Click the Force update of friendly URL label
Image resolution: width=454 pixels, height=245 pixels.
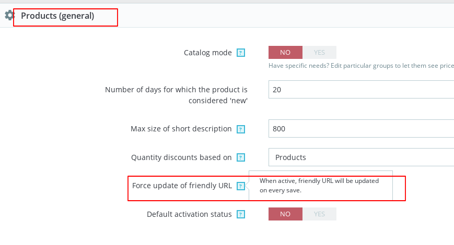[x=182, y=186]
